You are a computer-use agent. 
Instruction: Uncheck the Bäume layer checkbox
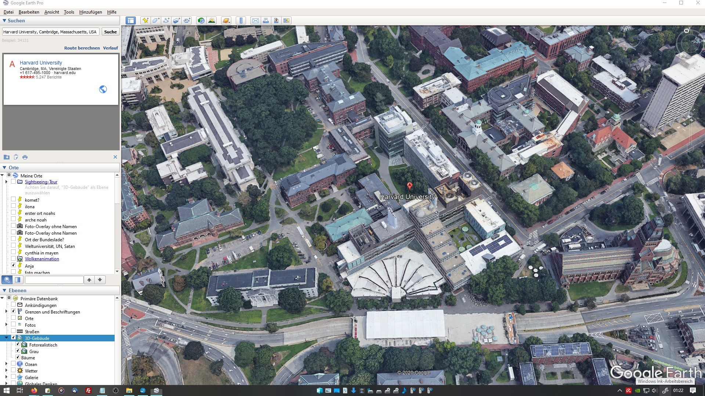click(x=18, y=357)
